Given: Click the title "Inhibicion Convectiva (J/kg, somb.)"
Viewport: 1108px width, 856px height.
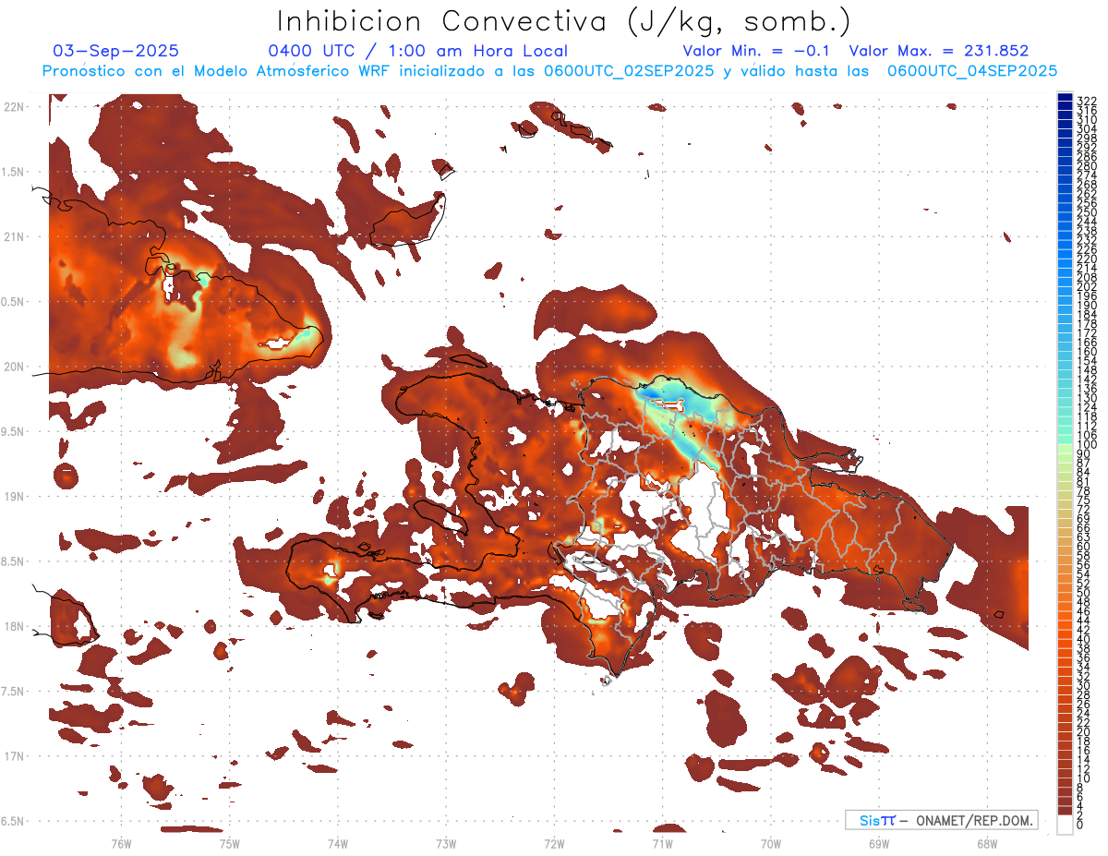Looking at the screenshot, I should point(564,21).
